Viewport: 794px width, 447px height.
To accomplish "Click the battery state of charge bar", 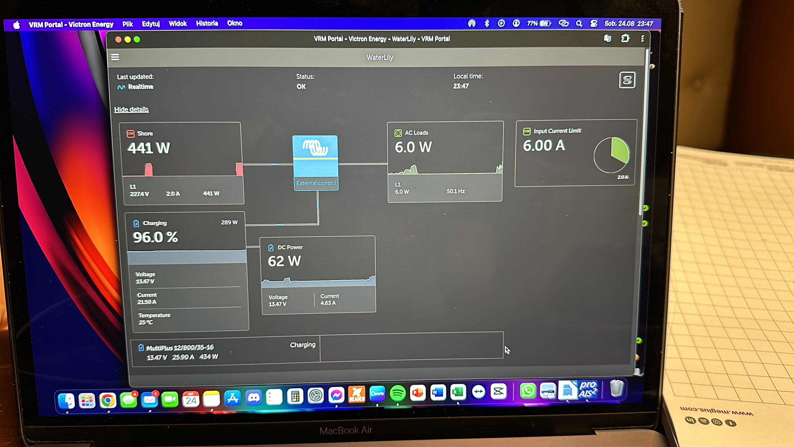I will [187, 257].
